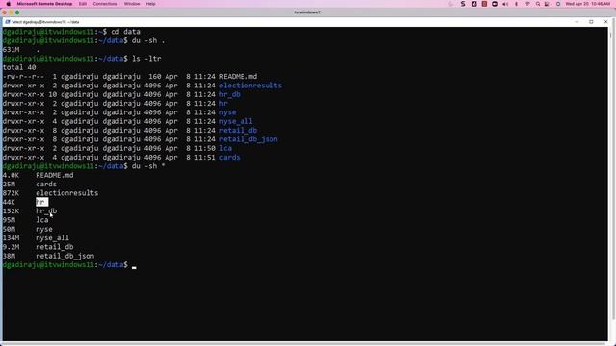Click the screen recording menu bar icon
Viewport: 616px width, 346px height.
coord(495,4)
